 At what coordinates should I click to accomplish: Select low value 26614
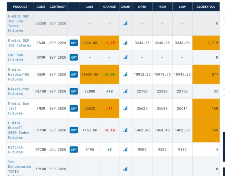182,108
